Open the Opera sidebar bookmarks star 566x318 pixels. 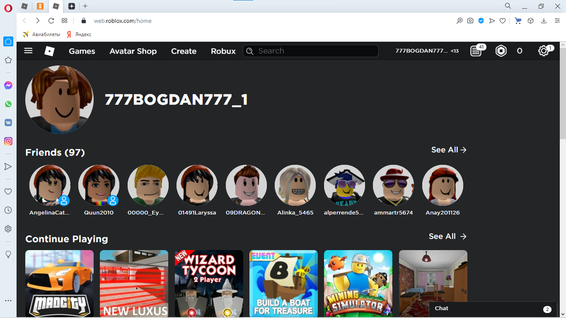[8, 60]
